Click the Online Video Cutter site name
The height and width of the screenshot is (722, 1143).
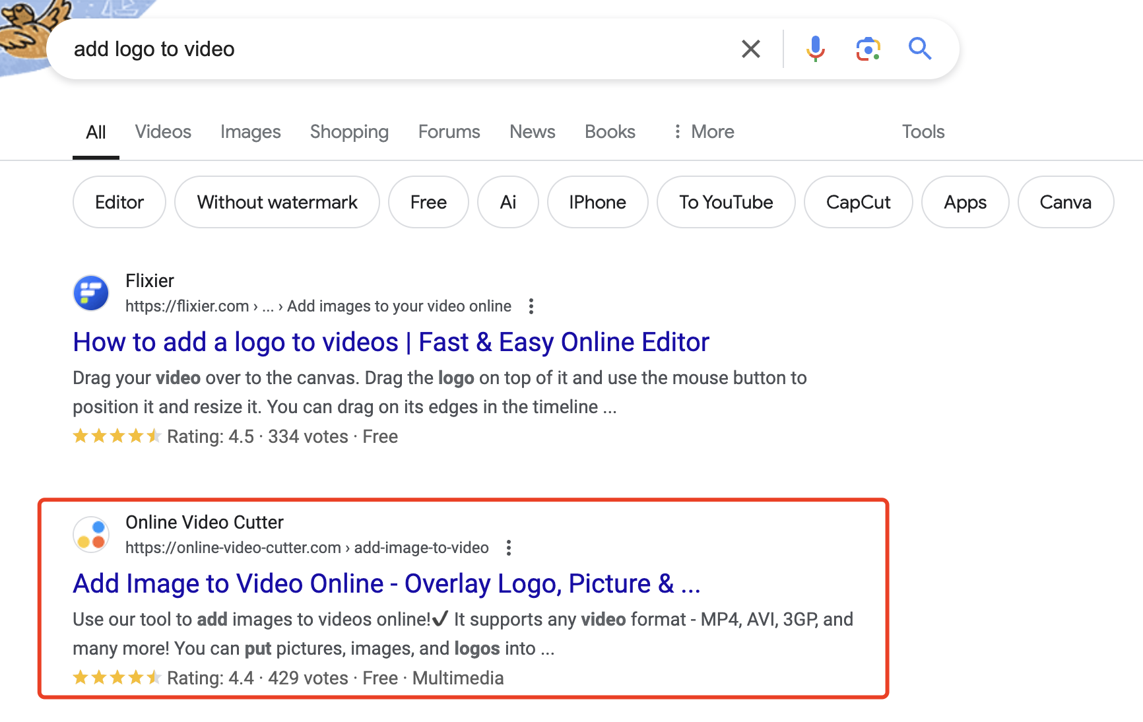205,523
